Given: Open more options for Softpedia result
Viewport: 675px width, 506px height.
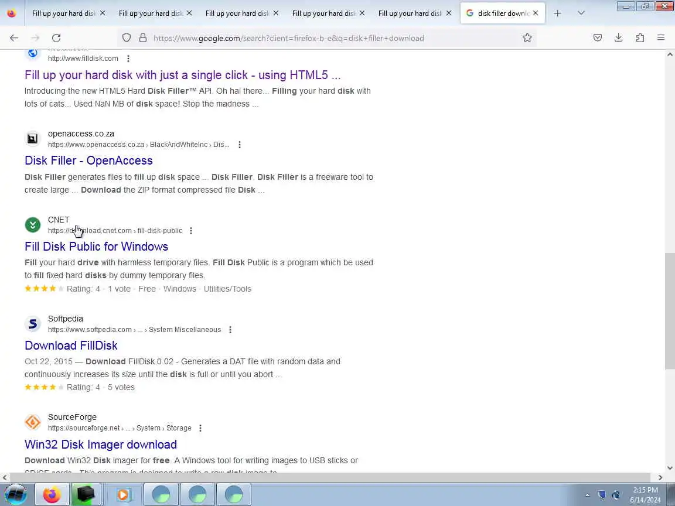Looking at the screenshot, I should [230, 330].
